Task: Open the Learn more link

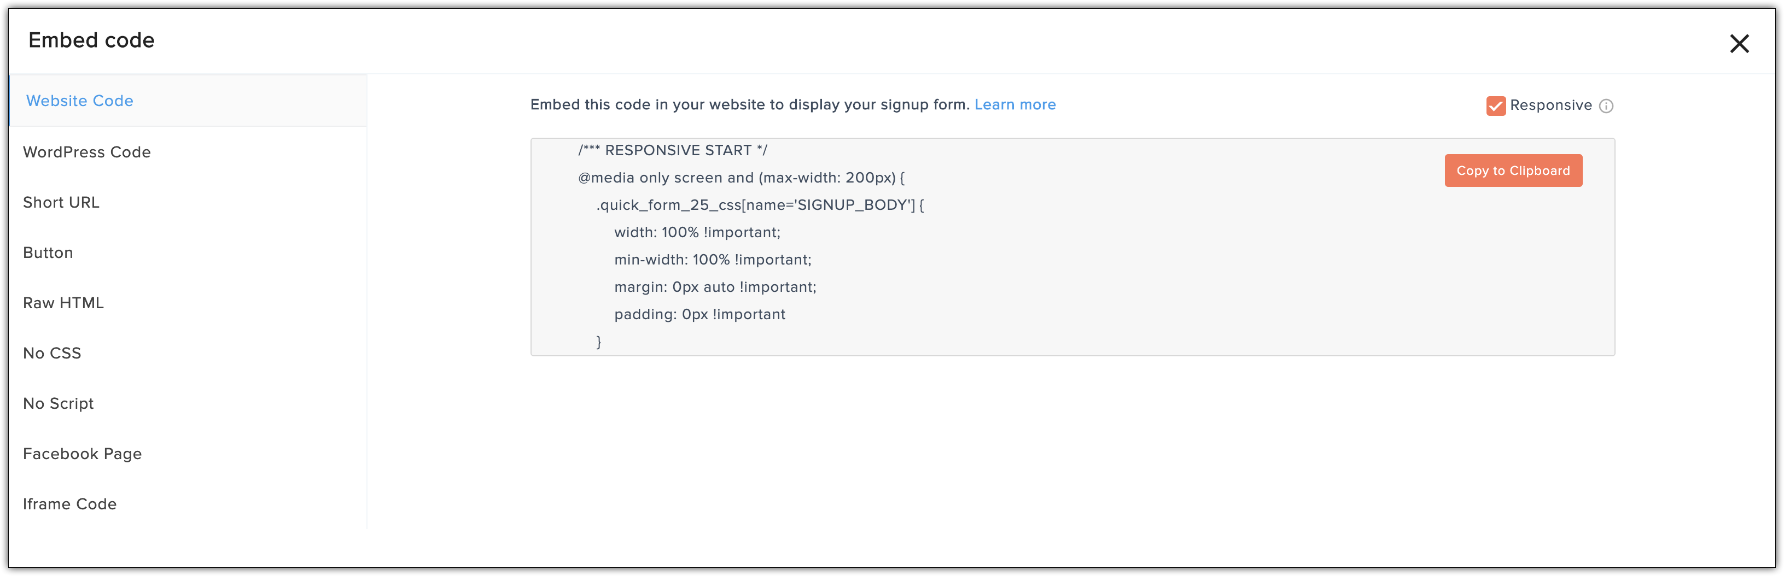Action: [1015, 104]
